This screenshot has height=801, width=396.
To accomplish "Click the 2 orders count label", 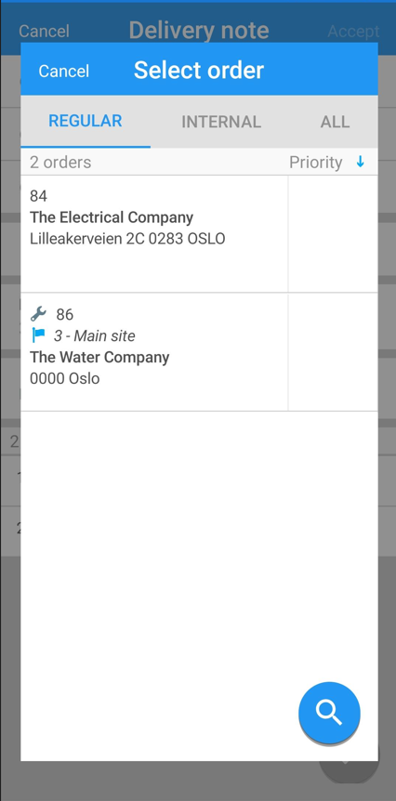I will [x=60, y=163].
